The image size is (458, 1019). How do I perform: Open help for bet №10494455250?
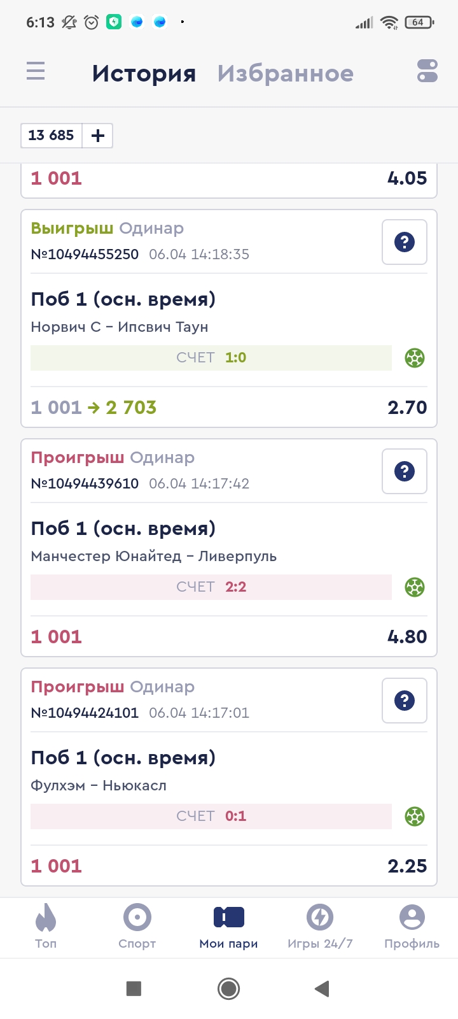click(x=405, y=242)
